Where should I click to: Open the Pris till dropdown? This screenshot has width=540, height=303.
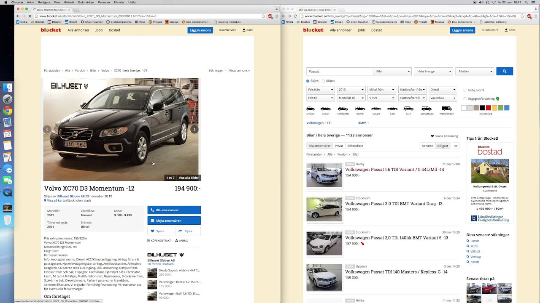coord(320,98)
